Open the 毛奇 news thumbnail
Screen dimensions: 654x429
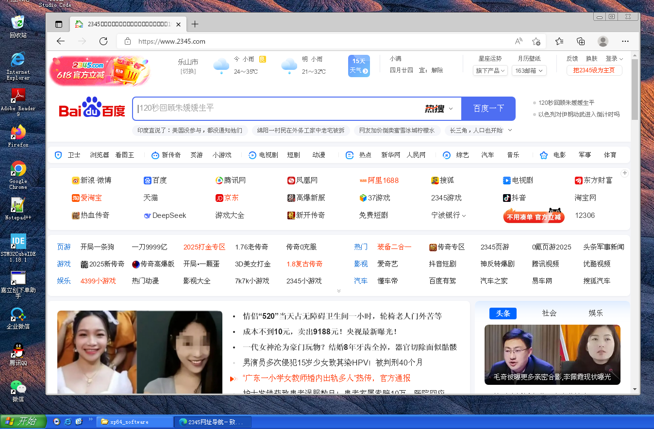tap(553, 355)
